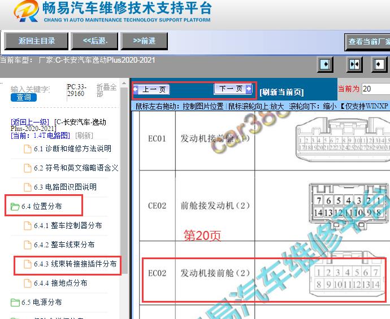Open 6.3 电路图识图说明
The image size is (390, 319).
(65, 187)
